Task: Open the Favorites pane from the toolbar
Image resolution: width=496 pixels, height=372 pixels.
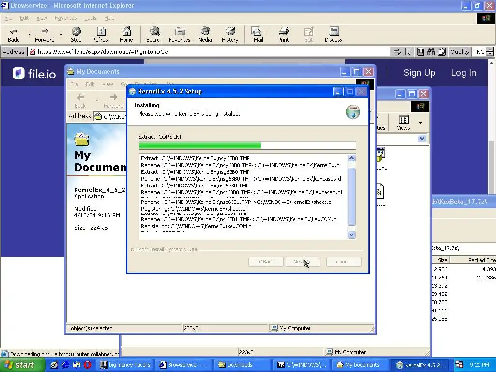Action: [x=179, y=34]
